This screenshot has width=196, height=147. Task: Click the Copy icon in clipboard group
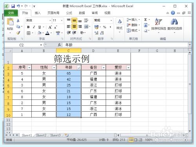pyautogui.click(x=18, y=27)
